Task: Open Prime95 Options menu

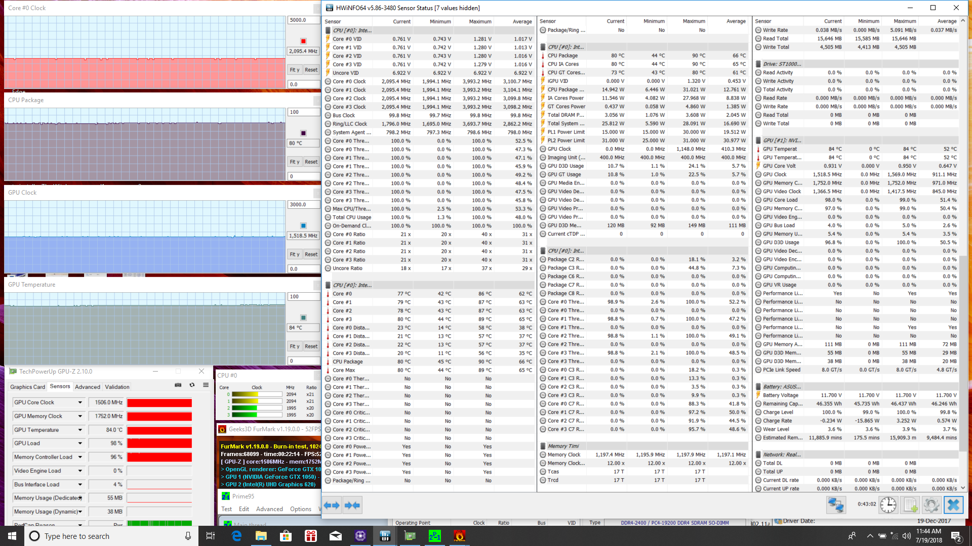Action: coord(300,509)
